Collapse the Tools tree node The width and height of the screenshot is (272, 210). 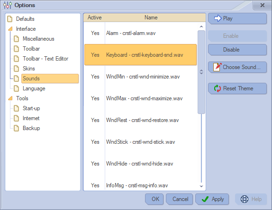coord(10,98)
